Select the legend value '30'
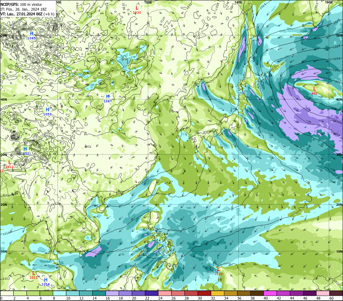The height and width of the screenshot is (301, 343). 200,298
